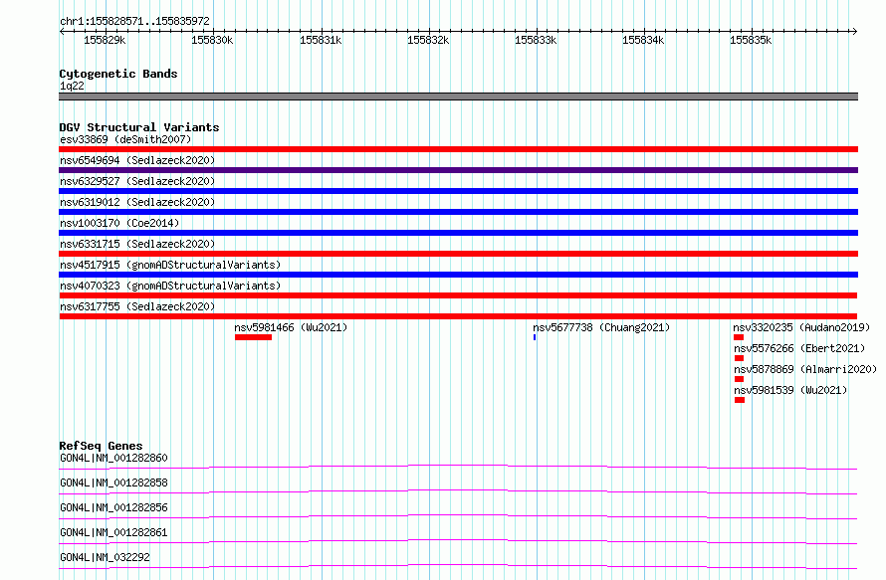Viewport: 886px width, 580px height.
Task: Click the nsv5981539 (Wu2021) red segment
Action: tap(740, 400)
